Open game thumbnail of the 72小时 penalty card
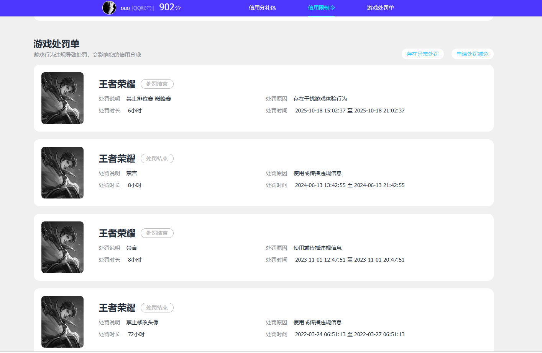 (x=62, y=322)
